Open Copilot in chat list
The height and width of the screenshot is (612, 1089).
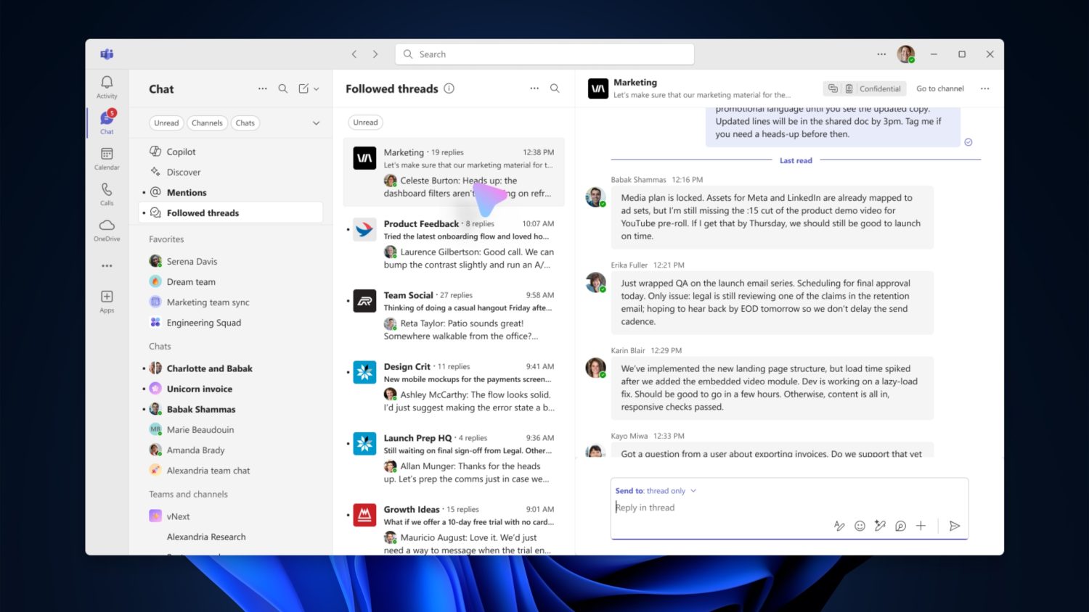[x=230, y=152]
